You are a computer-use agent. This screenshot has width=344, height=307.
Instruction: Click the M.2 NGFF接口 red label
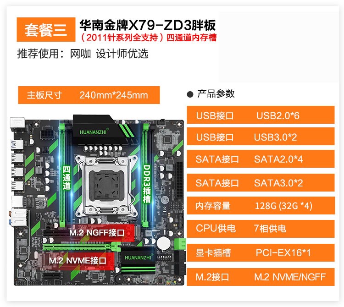tap(97, 233)
